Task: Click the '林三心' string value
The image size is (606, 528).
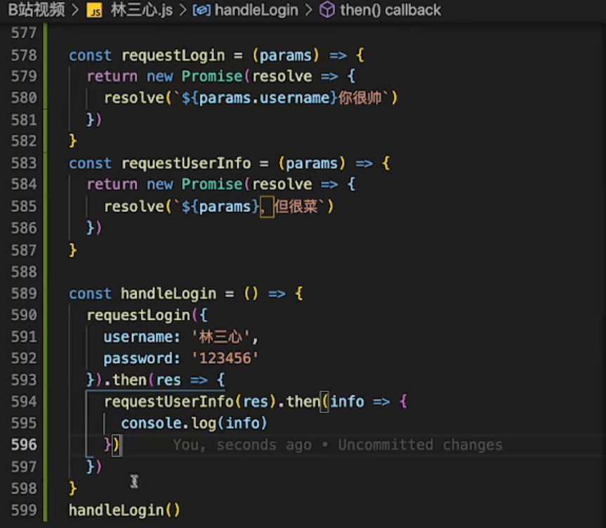Action: coord(220,337)
